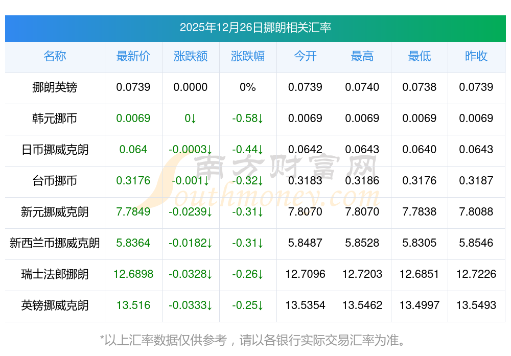The height and width of the screenshot is (356, 511).
Task: Click the 最低 column header
Action: point(420,56)
